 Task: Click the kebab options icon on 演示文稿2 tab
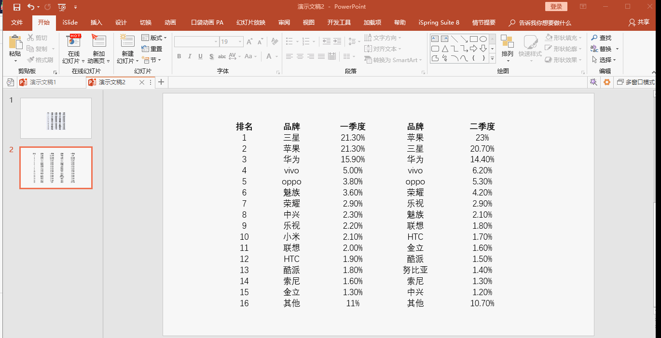151,82
